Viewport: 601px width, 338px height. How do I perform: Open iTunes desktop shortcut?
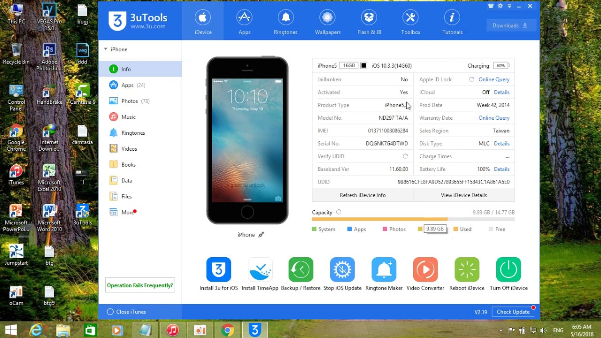[16, 174]
